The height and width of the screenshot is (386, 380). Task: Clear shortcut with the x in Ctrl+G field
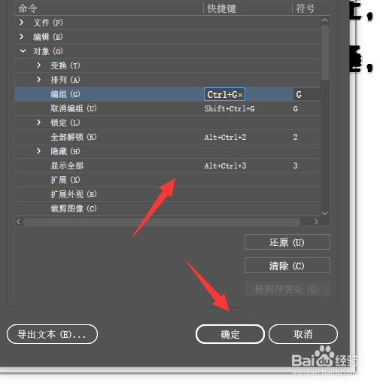(x=240, y=96)
